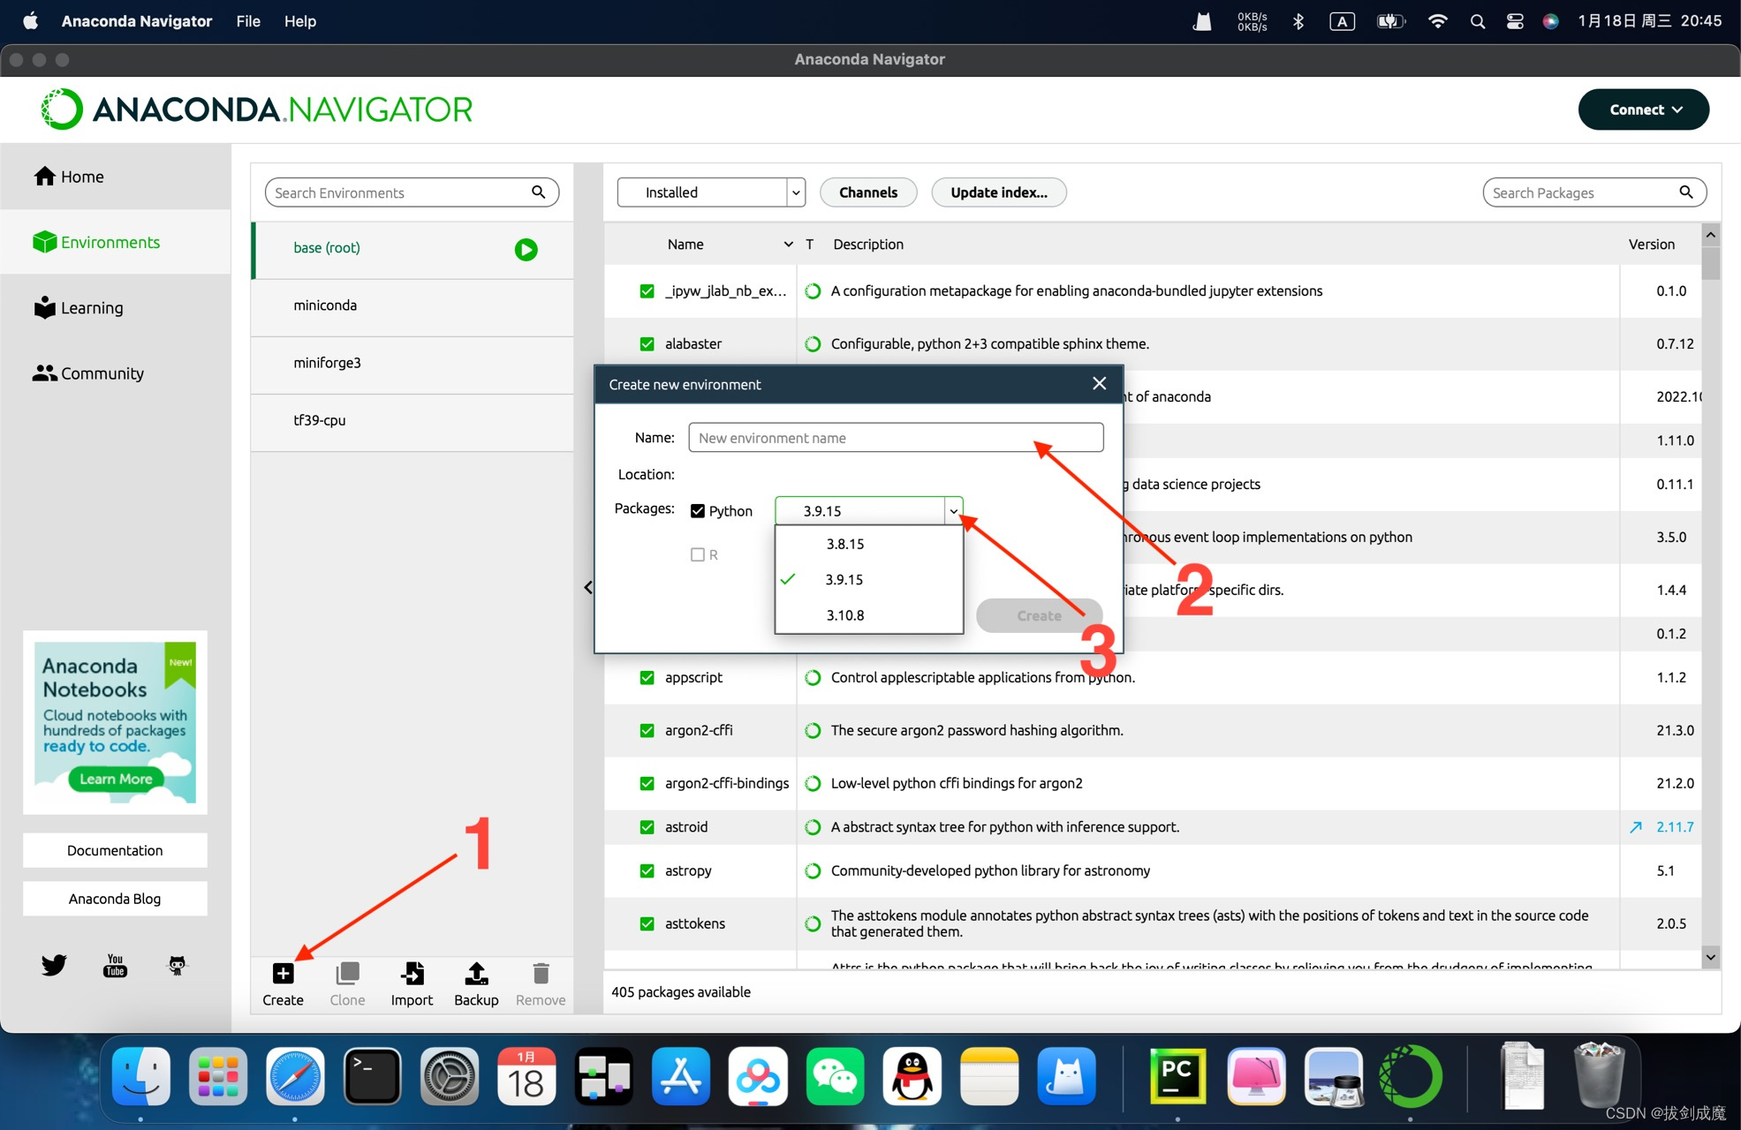The width and height of the screenshot is (1741, 1130).
Task: Click the Channels button
Action: [x=868, y=192]
